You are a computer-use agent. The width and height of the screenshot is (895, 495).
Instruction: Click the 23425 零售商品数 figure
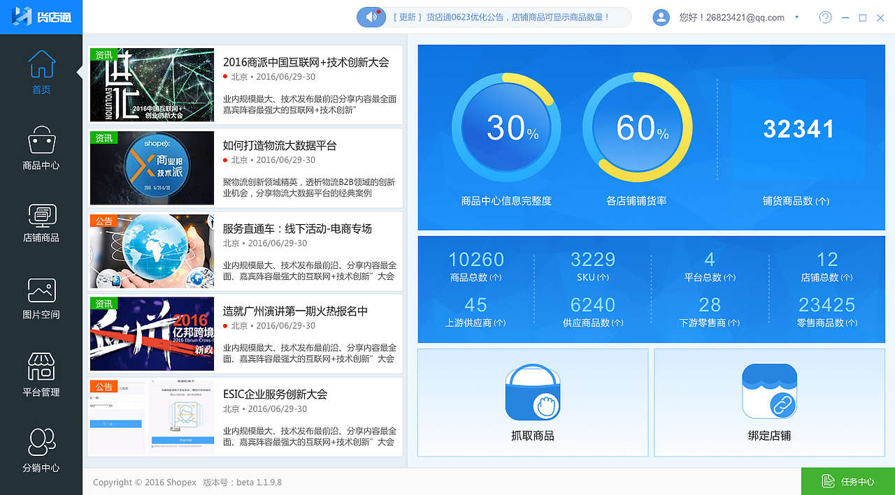(x=827, y=305)
